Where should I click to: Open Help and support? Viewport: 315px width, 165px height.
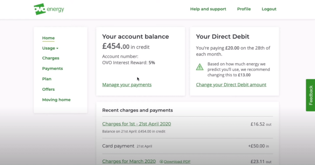pyautogui.click(x=208, y=9)
